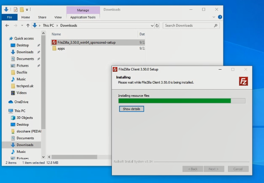This screenshot has height=183, width=264.
Task: Click the search magnifier icon
Action: 216,25
